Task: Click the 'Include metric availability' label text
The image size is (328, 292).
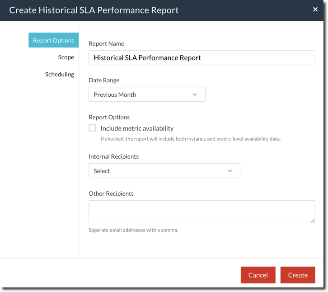Action: pos(137,128)
